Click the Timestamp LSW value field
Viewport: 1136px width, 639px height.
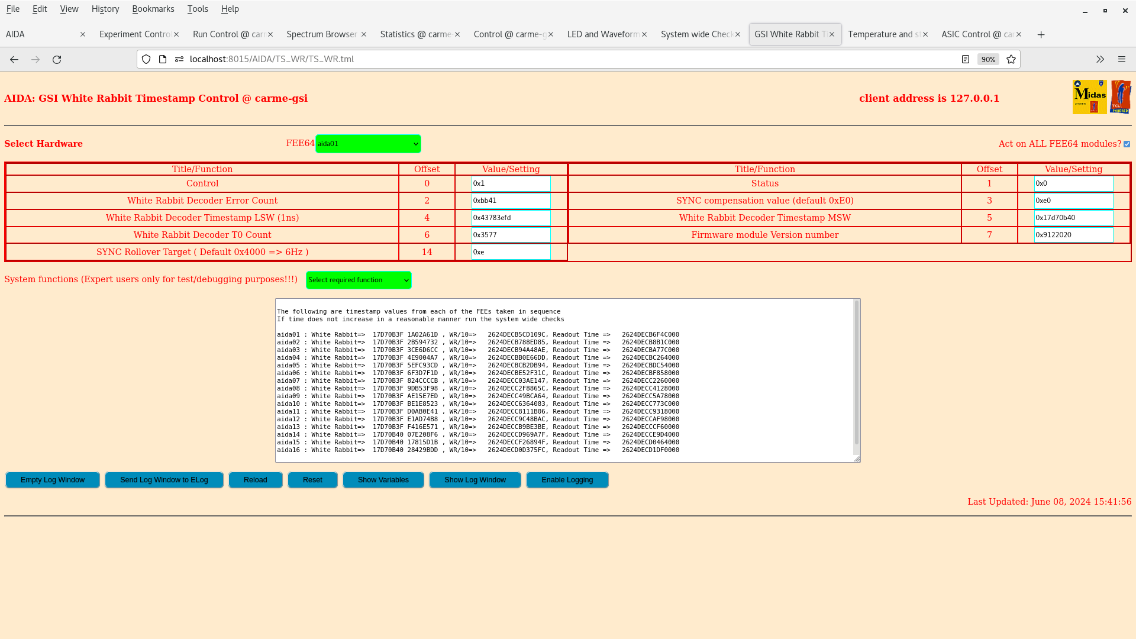coord(511,218)
